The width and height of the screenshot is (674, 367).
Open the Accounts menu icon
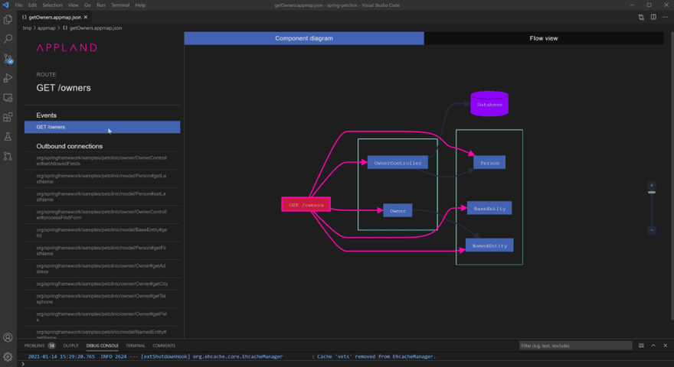[8, 337]
